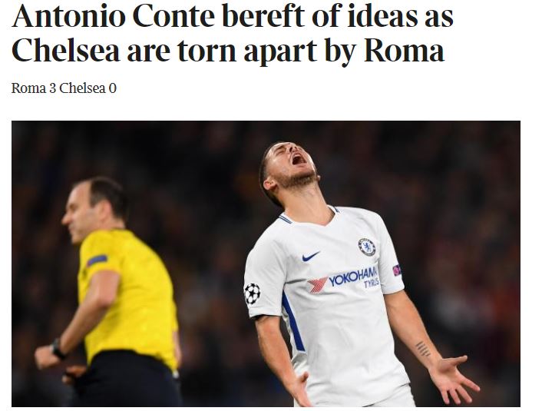Click the word 'Conte' in the headline
Viewport: 552px width, 411px height.
pos(174,16)
